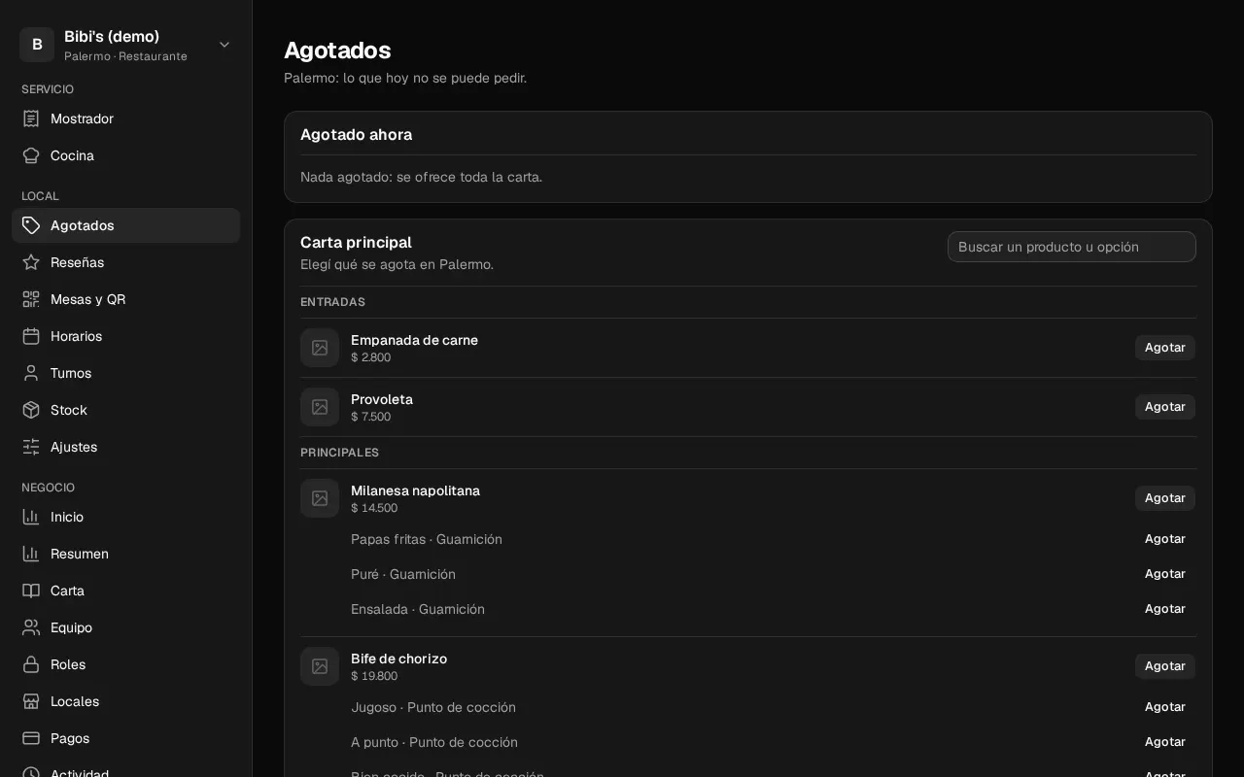This screenshot has height=777, width=1244.
Task: Click the Resumen bar chart icon
Action: 31,554
